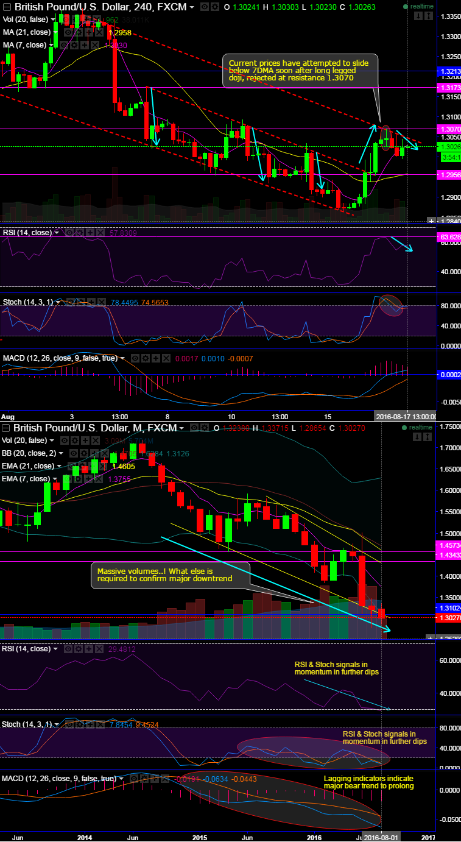Screen dimensions: 461x842
Task: Toggle visibility eye of EMA (21, close)
Action: (72, 466)
